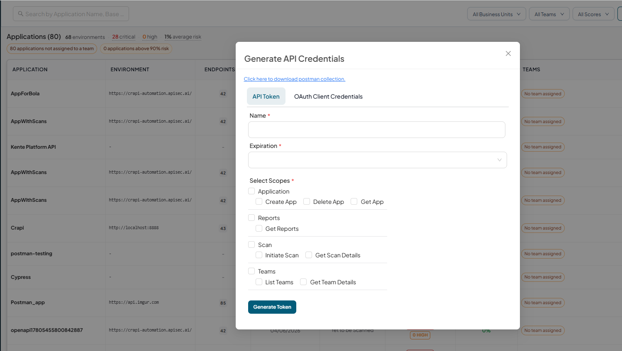
Task: Download the postman collection link
Action: pos(294,79)
